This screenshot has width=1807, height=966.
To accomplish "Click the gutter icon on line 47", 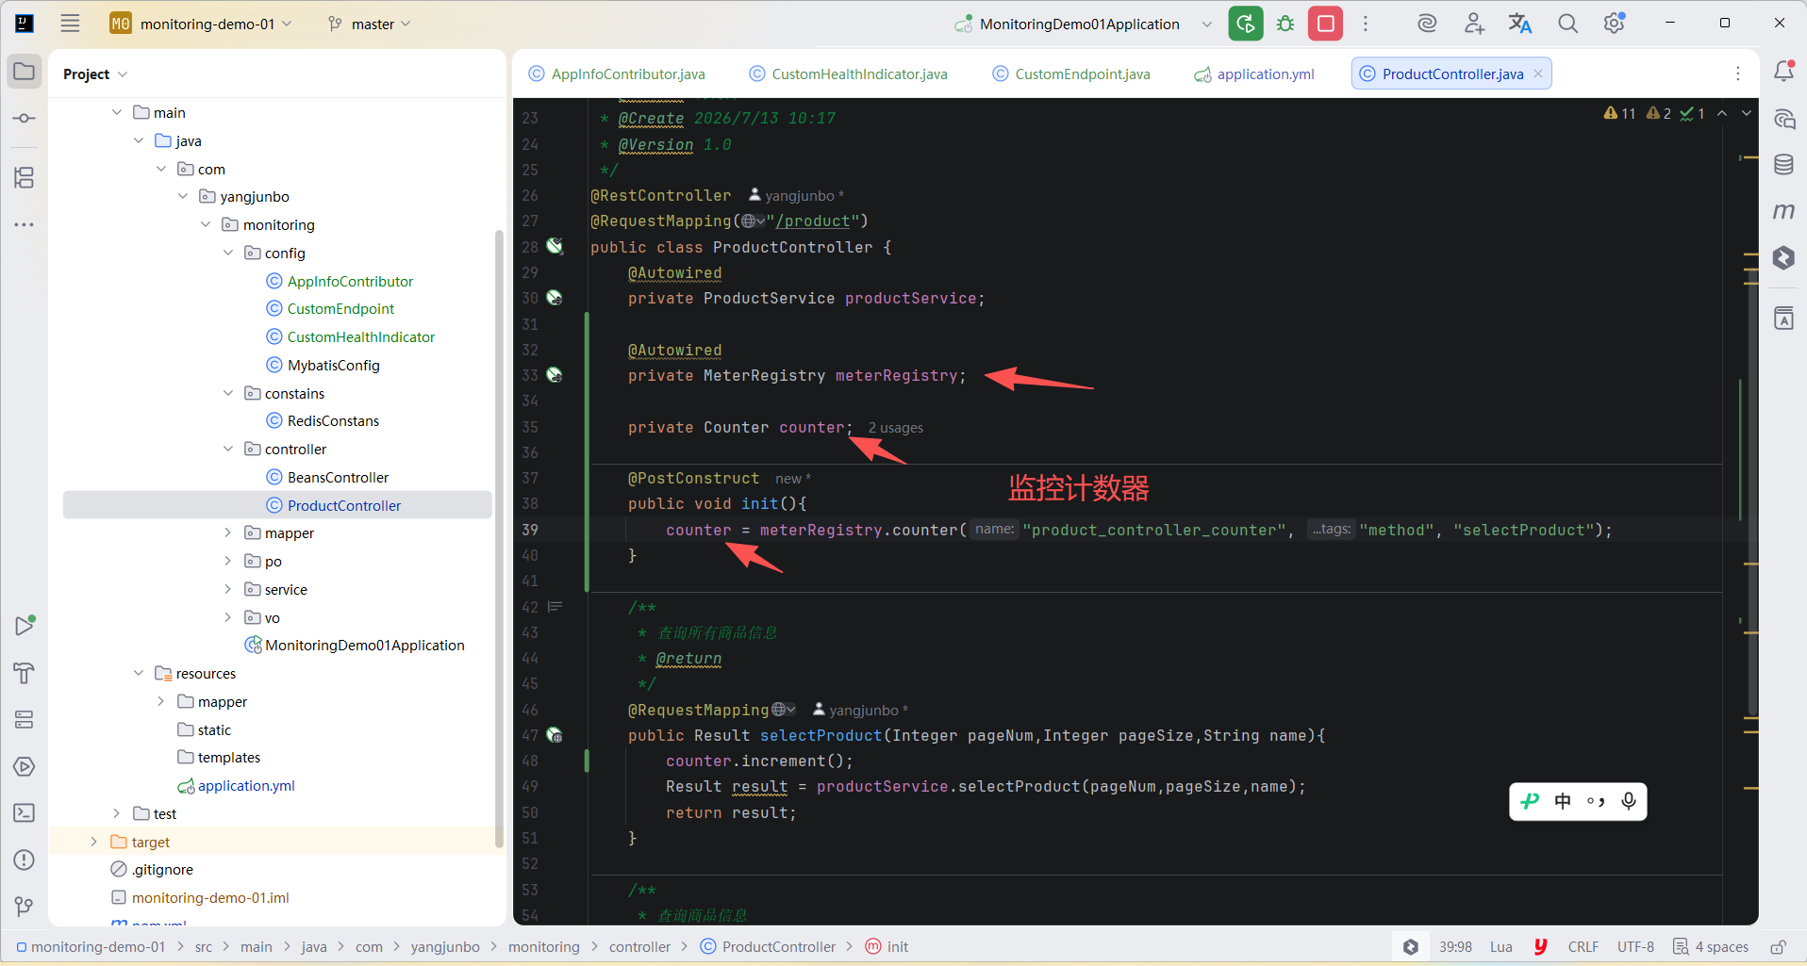I will (555, 735).
